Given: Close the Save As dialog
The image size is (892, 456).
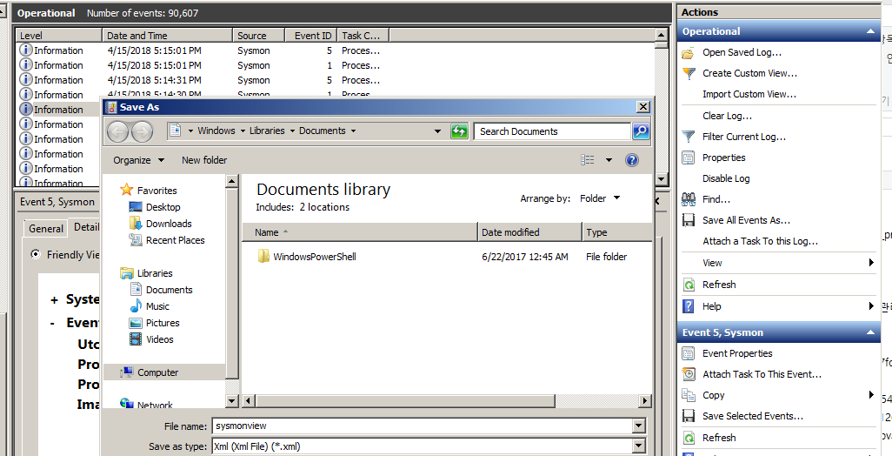Looking at the screenshot, I should [x=642, y=107].
